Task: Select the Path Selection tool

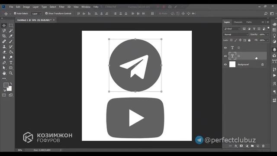Action: [4, 68]
